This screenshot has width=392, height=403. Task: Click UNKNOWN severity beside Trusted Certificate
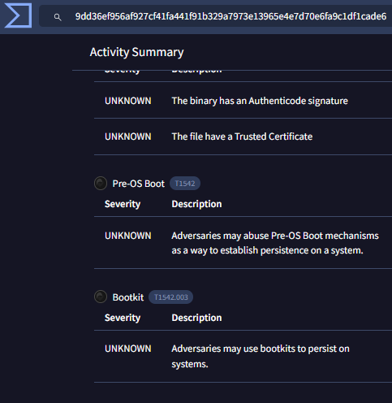(128, 136)
